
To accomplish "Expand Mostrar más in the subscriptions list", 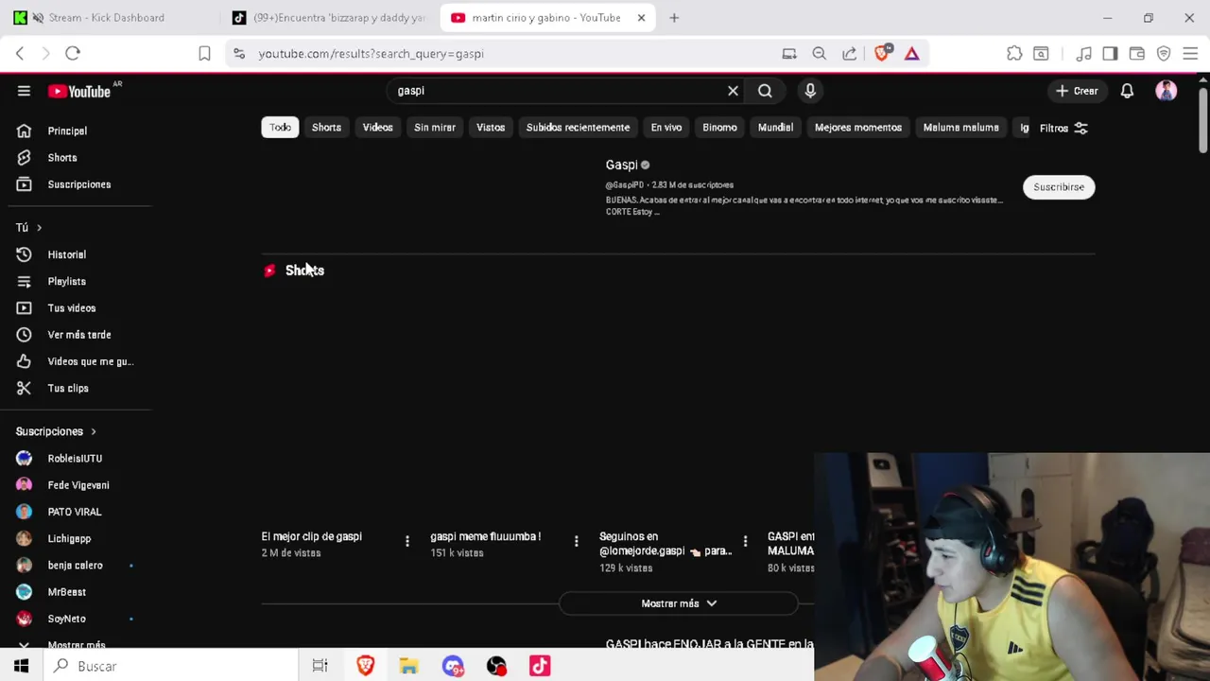I will pyautogui.click(x=76, y=643).
